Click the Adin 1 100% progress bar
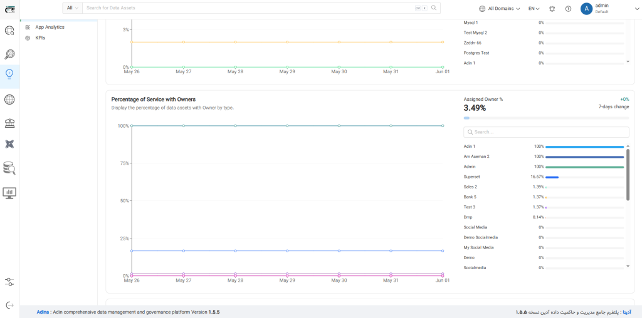 point(584,146)
